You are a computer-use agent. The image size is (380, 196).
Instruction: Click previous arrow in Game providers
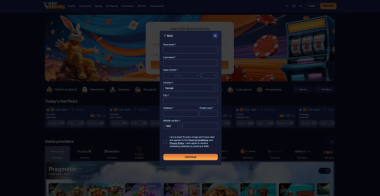tap(326, 142)
